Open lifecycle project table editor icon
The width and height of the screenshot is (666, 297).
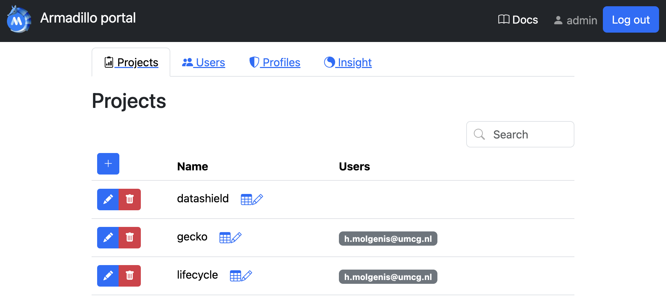click(x=241, y=276)
